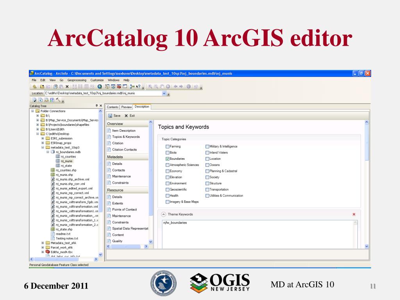Expand the B:\ folder connection
Screen dimensions: 400x300
[37, 116]
